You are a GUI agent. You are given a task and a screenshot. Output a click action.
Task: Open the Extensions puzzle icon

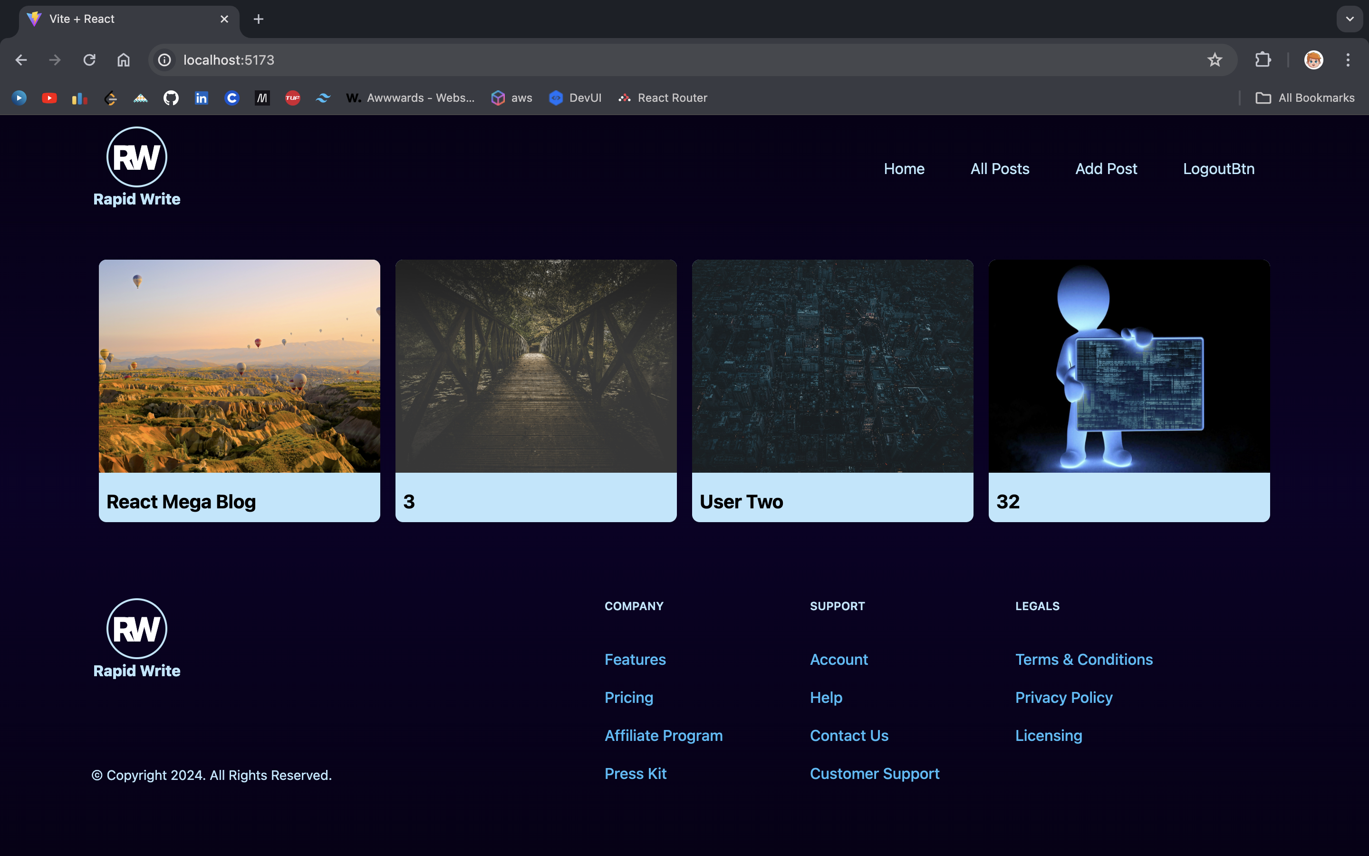click(1263, 60)
